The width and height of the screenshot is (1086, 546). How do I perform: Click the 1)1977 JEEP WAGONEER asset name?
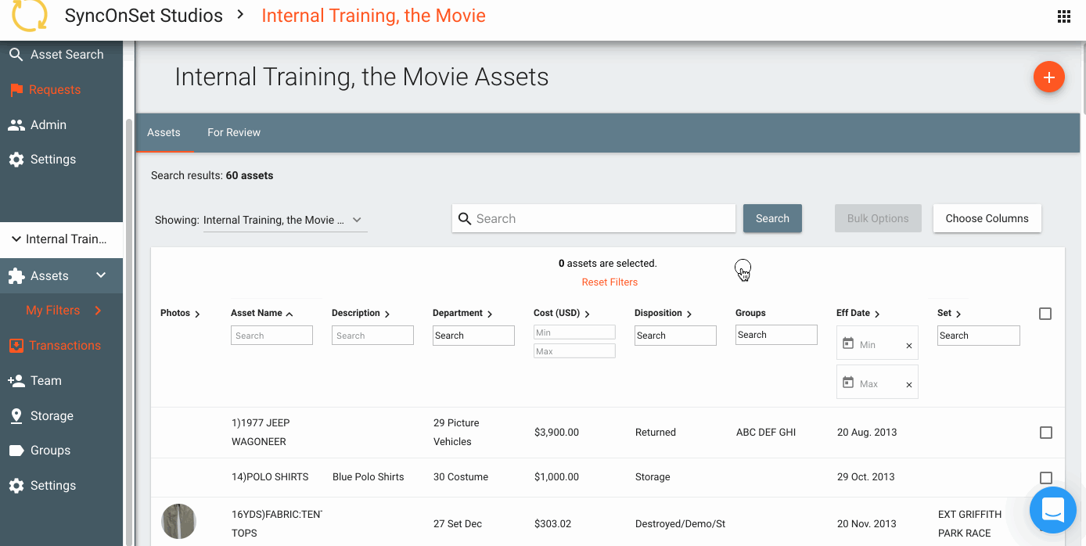261,433
